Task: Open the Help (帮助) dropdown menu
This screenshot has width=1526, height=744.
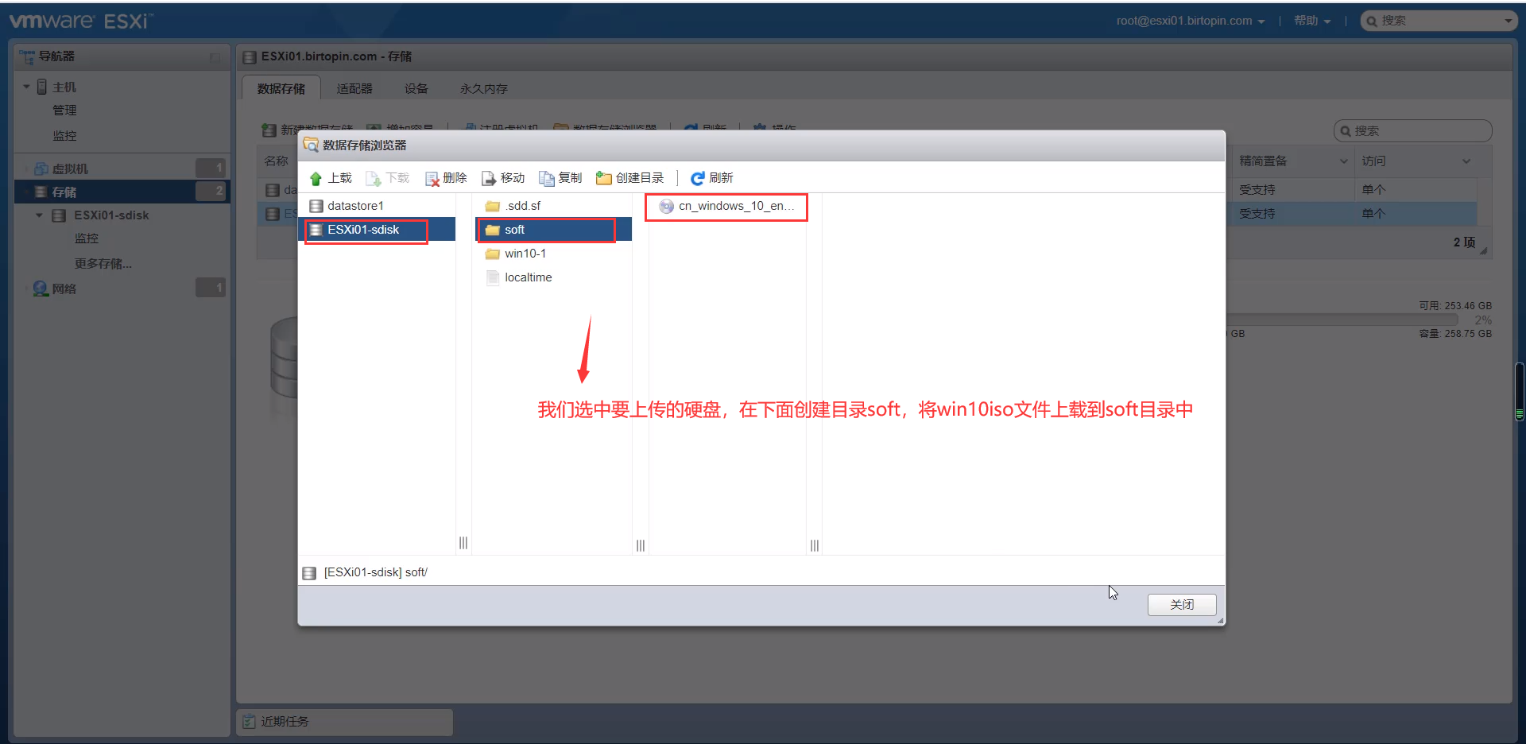Action: click(1312, 21)
